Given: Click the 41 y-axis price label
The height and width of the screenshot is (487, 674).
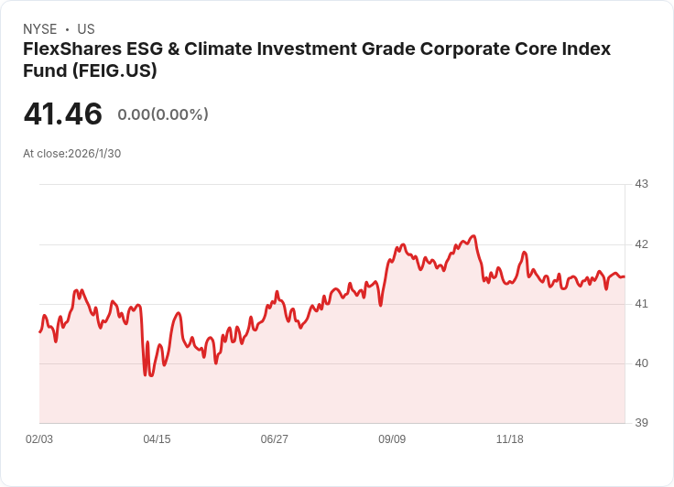Looking at the screenshot, I should click(641, 304).
